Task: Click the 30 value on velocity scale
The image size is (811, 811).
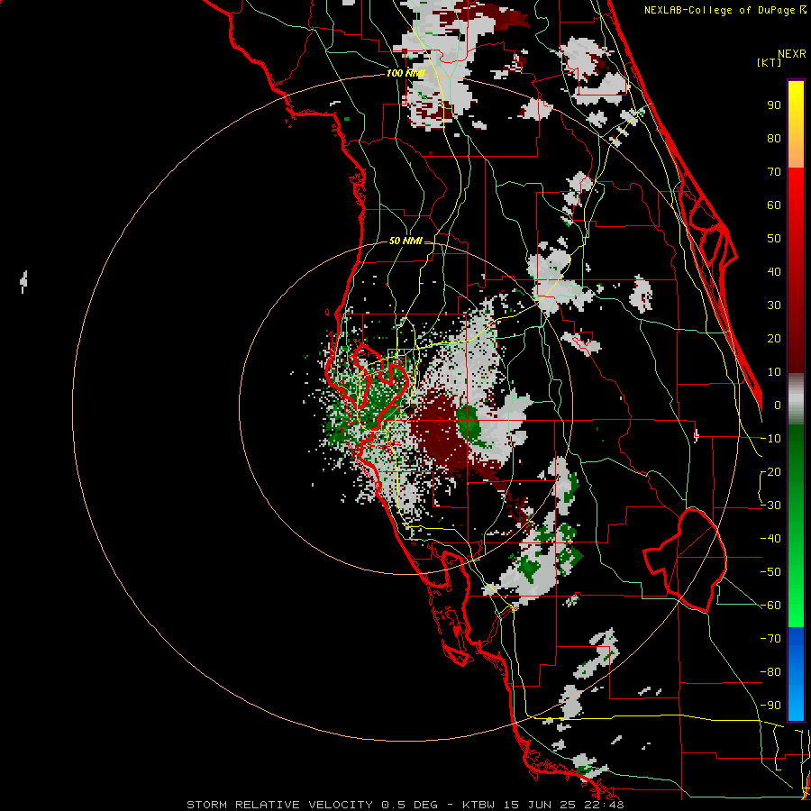Action: 774,305
